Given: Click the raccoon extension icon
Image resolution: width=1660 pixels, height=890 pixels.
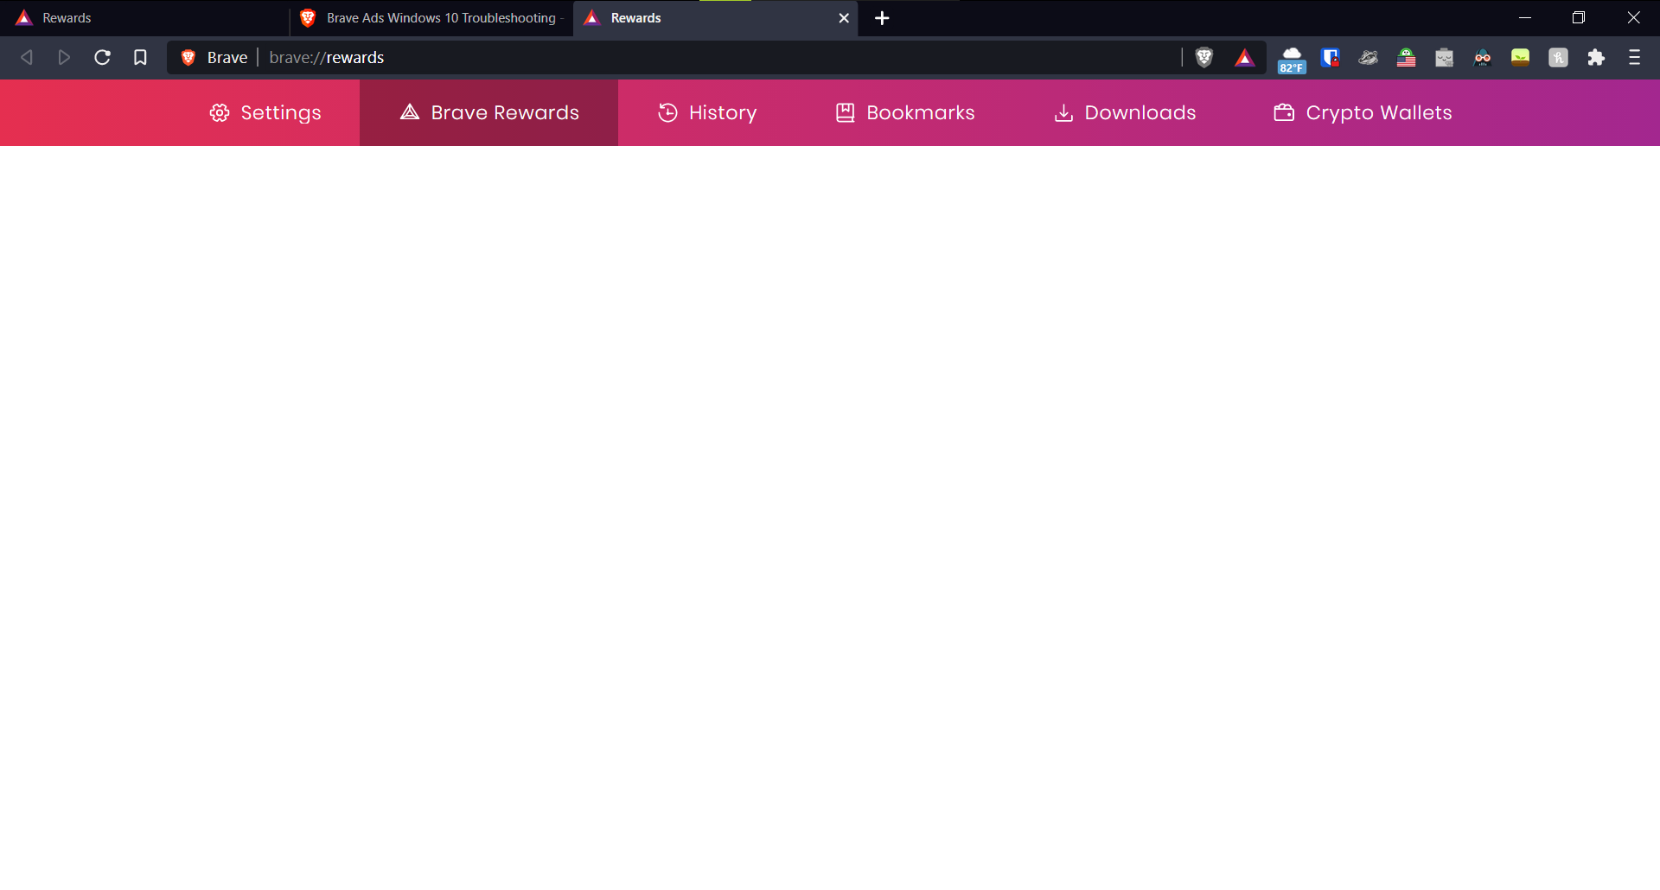Looking at the screenshot, I should pos(1368,58).
